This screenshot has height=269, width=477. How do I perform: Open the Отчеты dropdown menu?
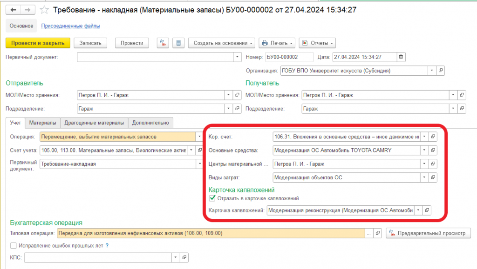317,43
